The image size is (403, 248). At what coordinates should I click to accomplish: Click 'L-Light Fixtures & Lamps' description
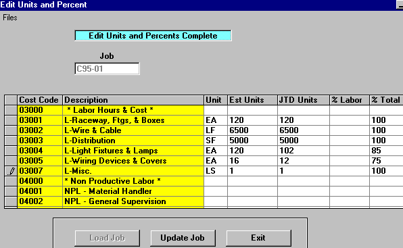(x=133, y=151)
